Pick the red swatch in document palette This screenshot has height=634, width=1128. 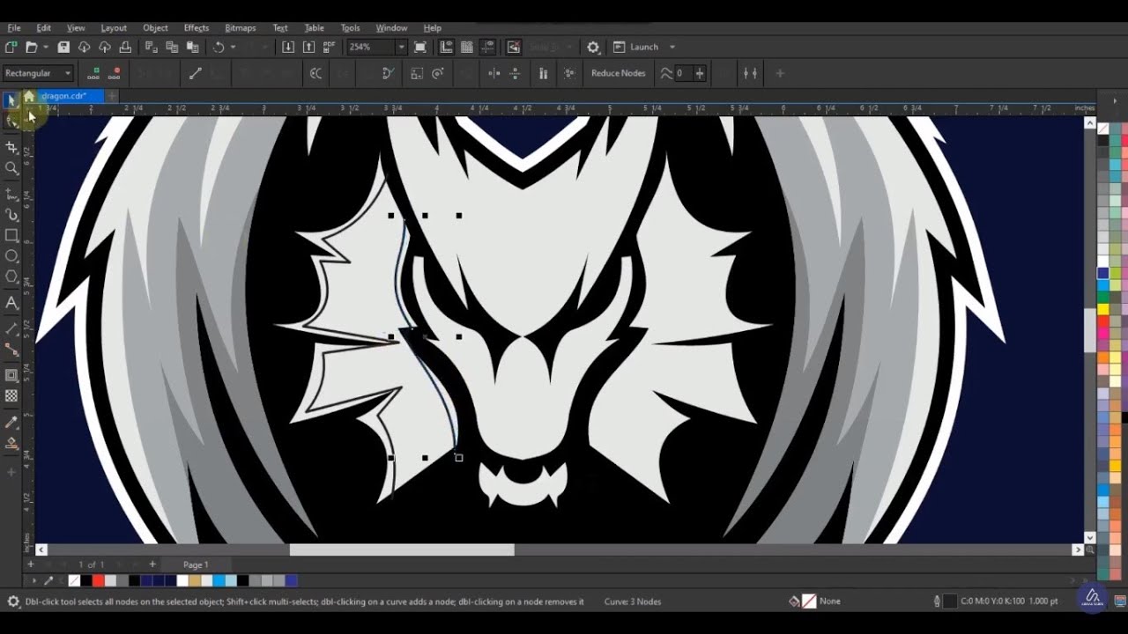click(x=98, y=580)
